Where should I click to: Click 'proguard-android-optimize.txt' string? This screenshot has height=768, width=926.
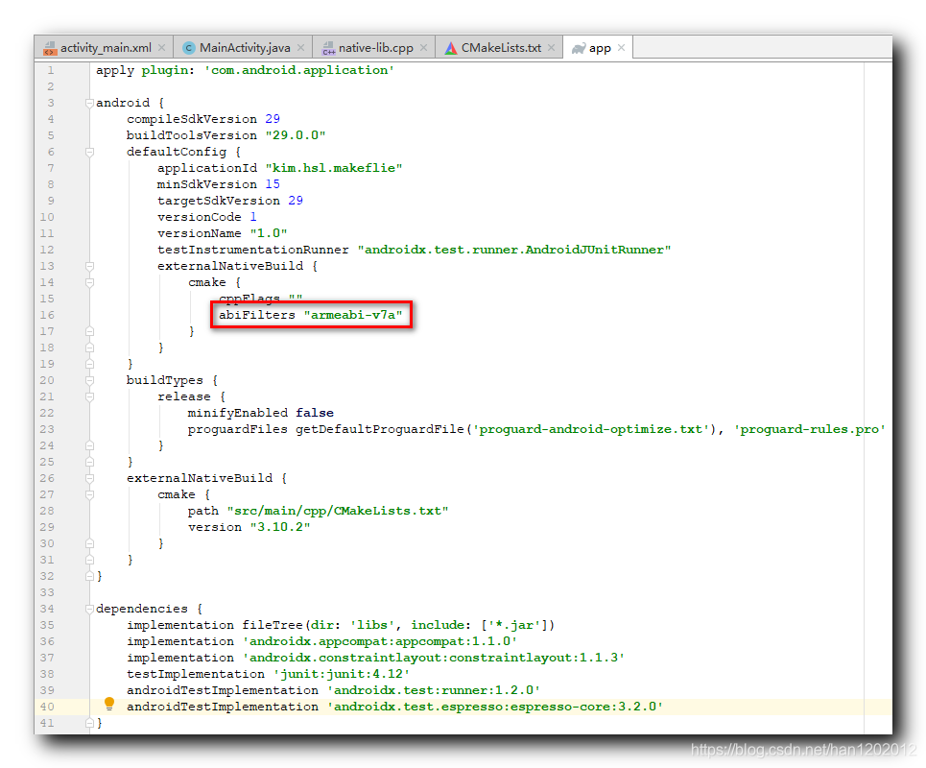click(x=590, y=429)
